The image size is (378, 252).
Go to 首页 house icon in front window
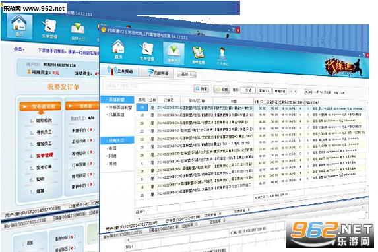tap(118, 49)
